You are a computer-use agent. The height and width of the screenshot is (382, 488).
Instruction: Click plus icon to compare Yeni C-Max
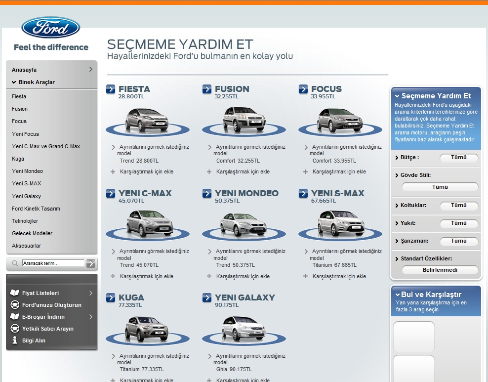coord(113,276)
